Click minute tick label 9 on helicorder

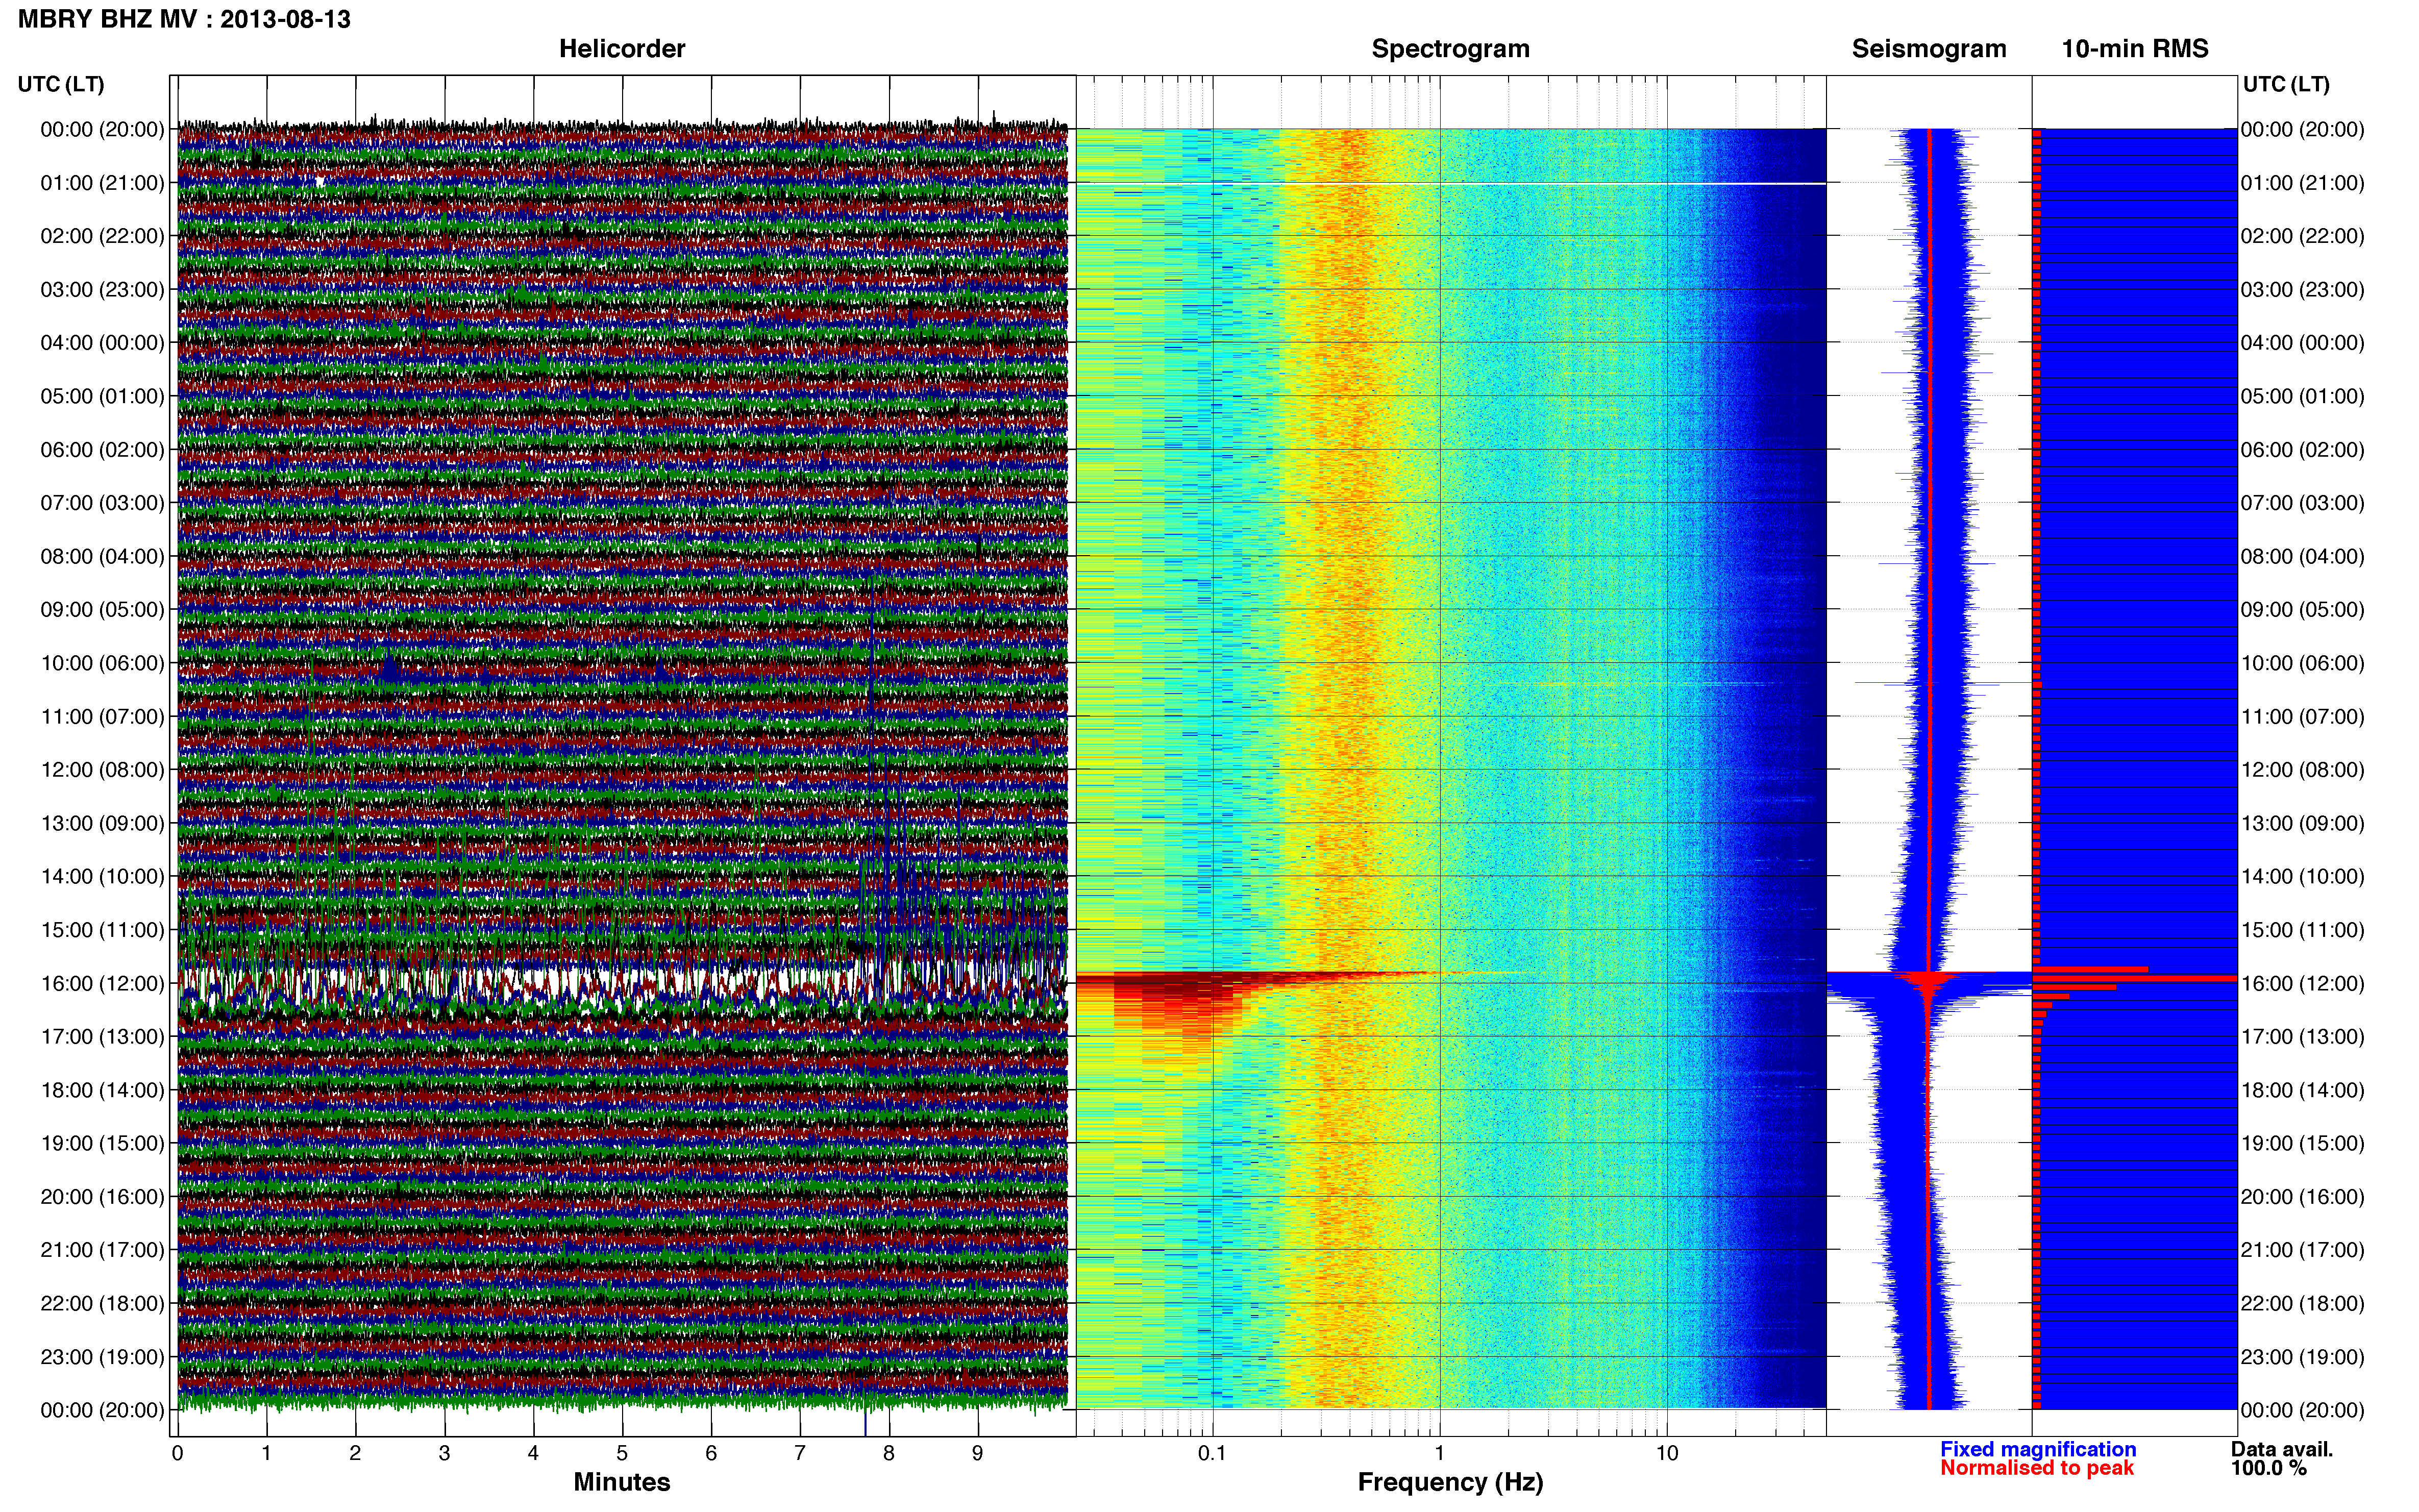[977, 1453]
